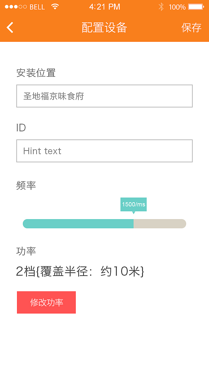209x371 pixels.
Task: Tap the power level text 2档{覆盖半径：约10米}
Action: coord(81,271)
